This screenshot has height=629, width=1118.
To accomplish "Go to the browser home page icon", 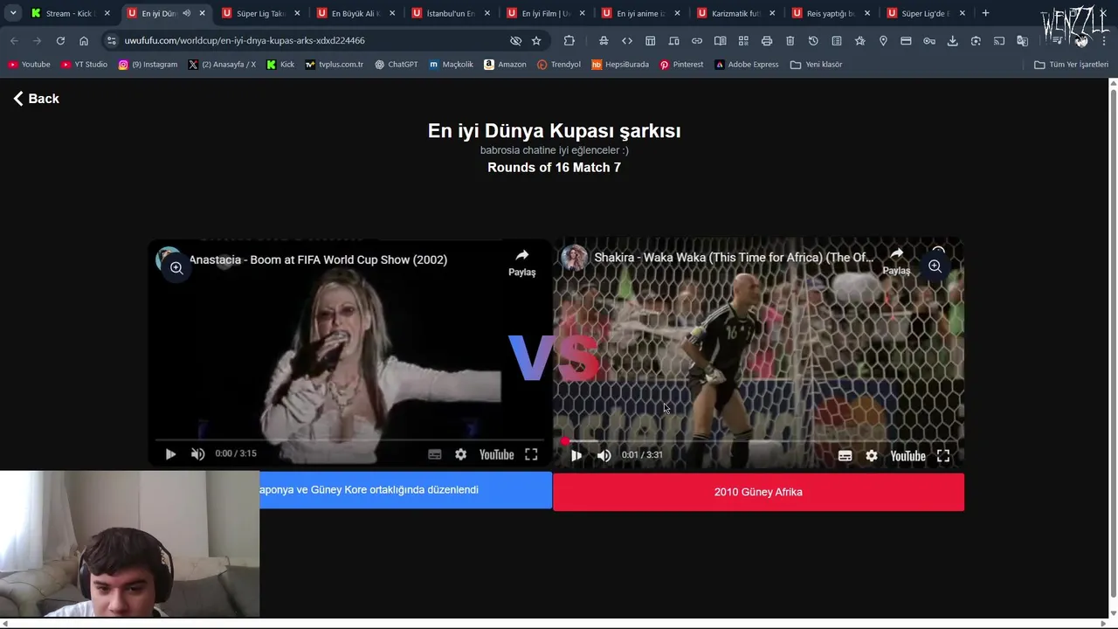I will pyautogui.click(x=84, y=40).
